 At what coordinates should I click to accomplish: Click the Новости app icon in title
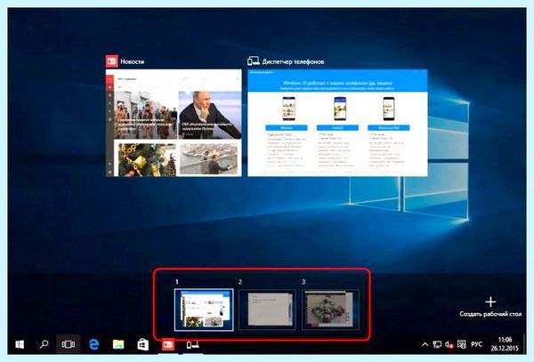[x=112, y=61]
